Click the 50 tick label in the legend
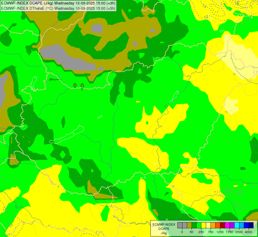Viewport: 258px width, 237px height. 192,232
